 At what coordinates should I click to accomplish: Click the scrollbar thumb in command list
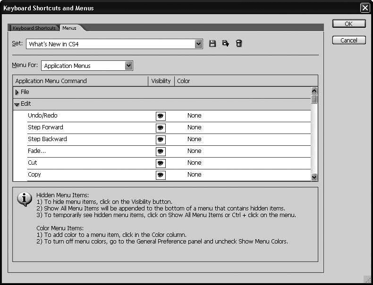[314, 99]
